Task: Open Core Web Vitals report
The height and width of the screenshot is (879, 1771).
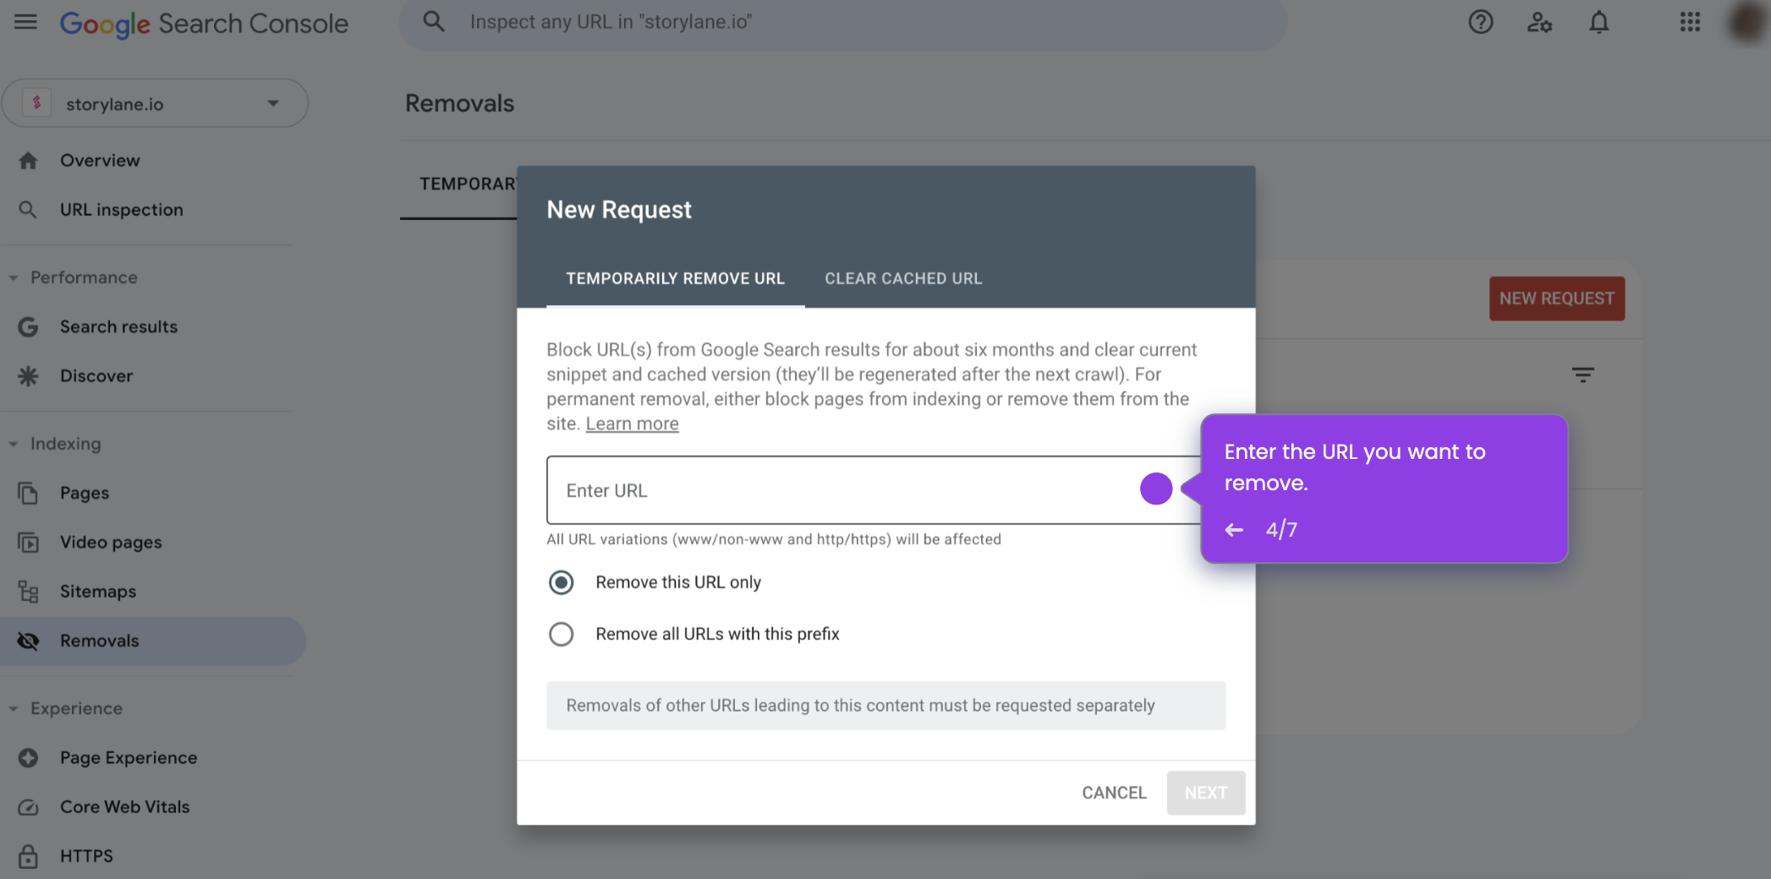Action: coord(124,806)
